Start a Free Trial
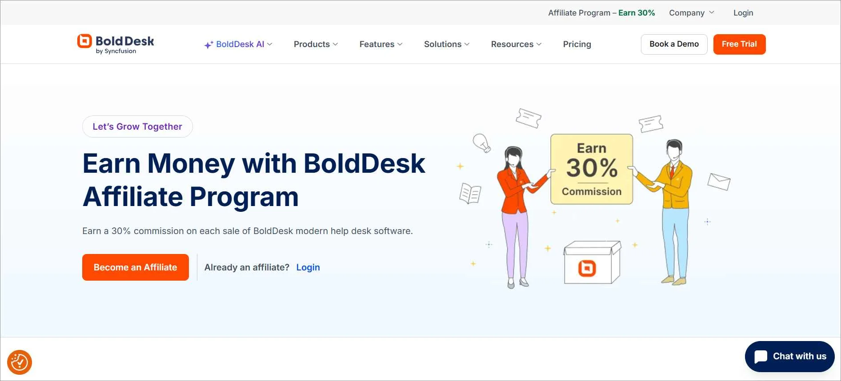 point(739,44)
